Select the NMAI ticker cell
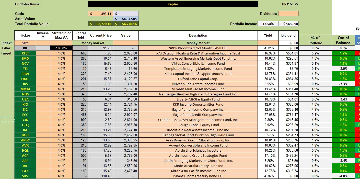 point(25,89)
